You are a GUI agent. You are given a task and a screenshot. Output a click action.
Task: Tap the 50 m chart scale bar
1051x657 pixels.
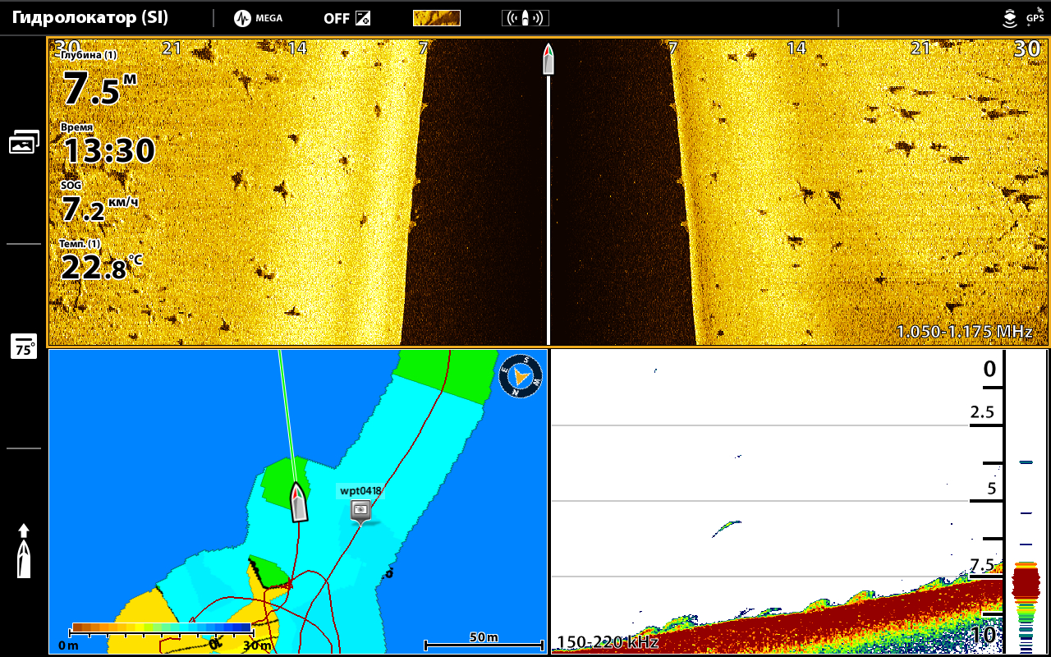[484, 642]
